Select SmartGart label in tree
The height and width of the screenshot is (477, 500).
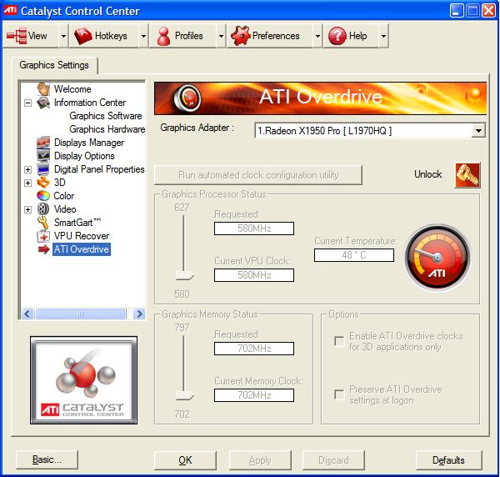tap(77, 223)
